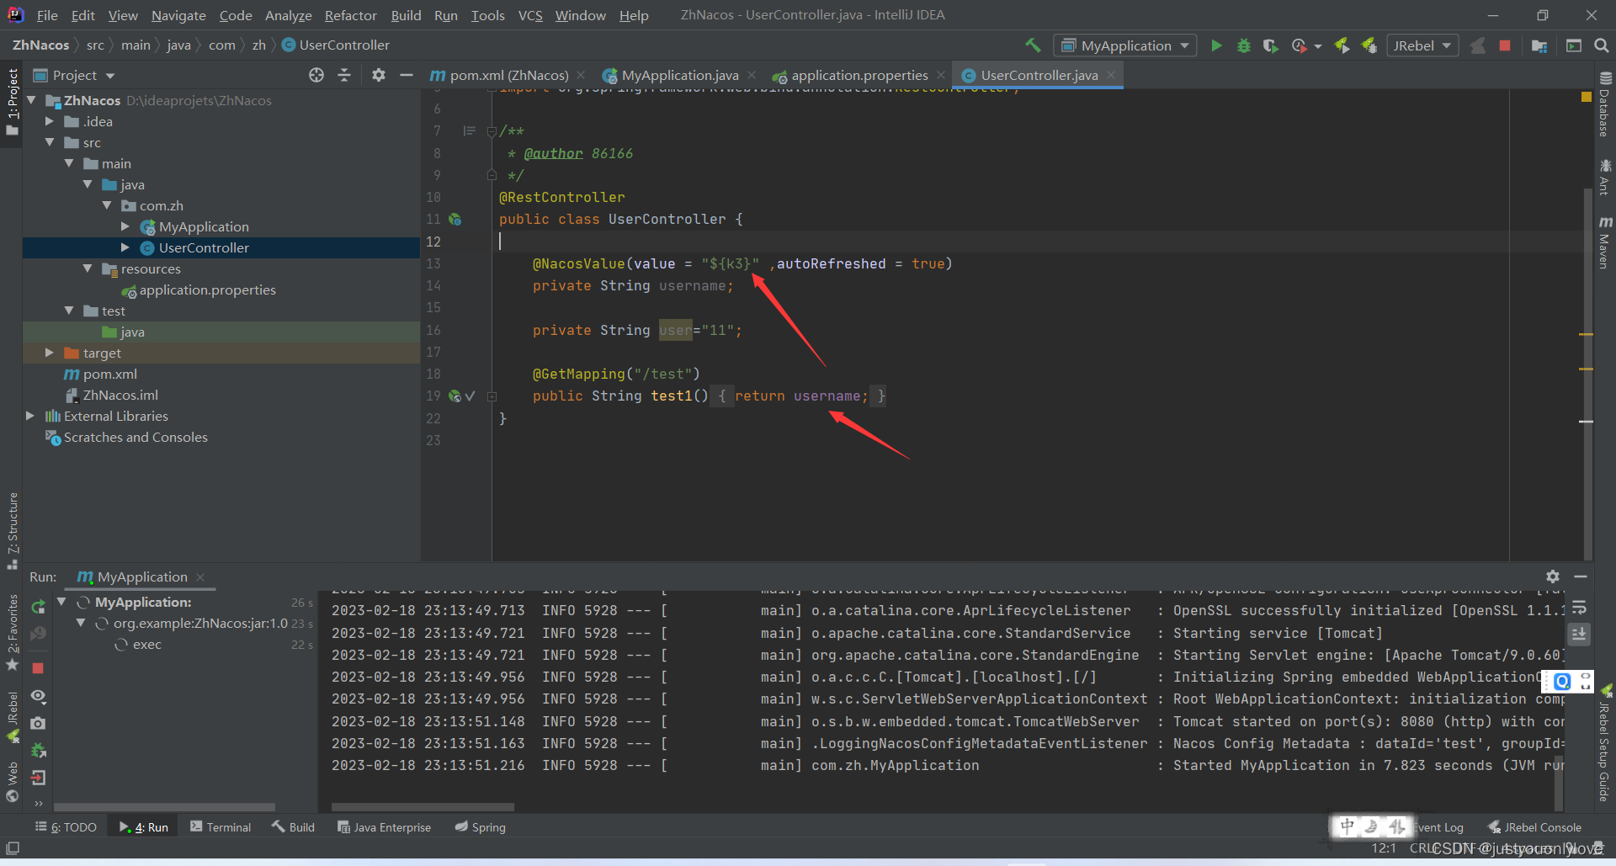
Task: Open the Refactor menu
Action: coord(350,15)
